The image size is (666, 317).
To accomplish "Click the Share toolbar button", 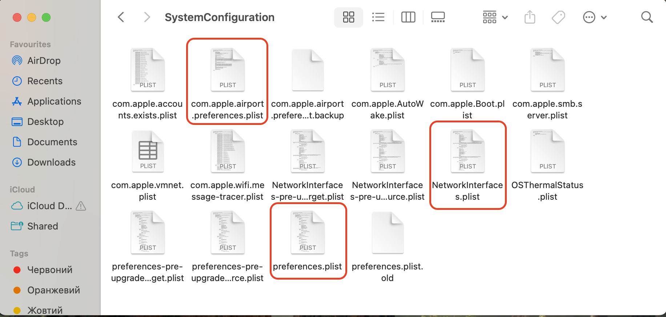I will pyautogui.click(x=530, y=17).
